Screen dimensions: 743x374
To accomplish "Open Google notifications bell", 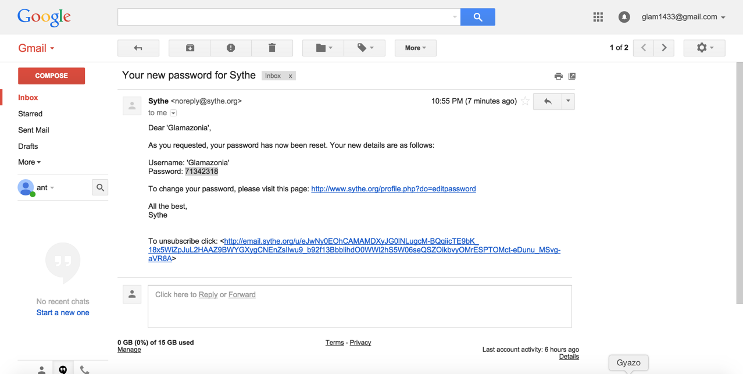I will pyautogui.click(x=624, y=17).
